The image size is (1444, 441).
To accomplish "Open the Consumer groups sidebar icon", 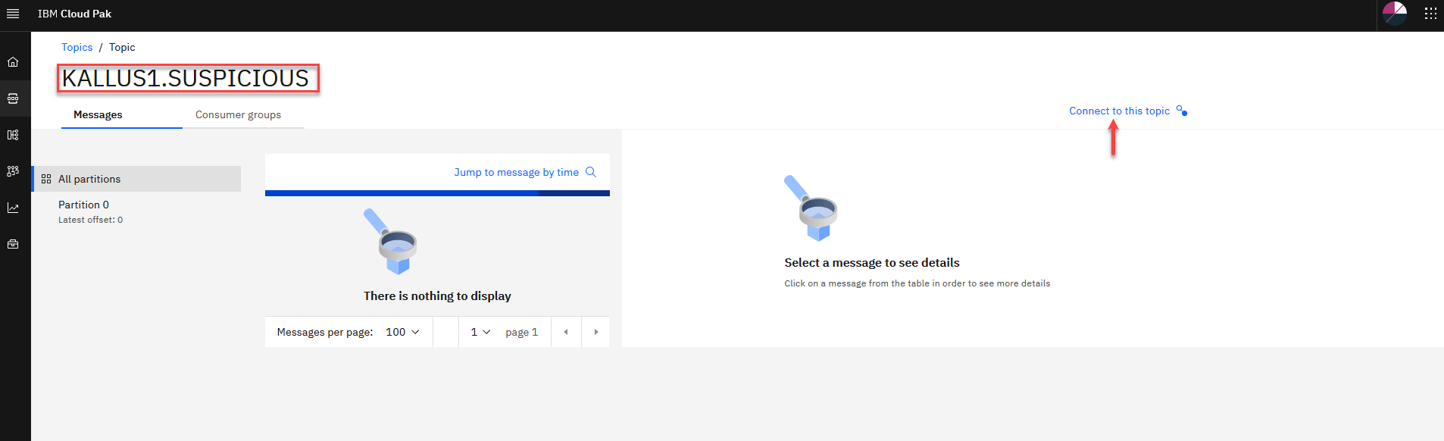I will [x=13, y=171].
